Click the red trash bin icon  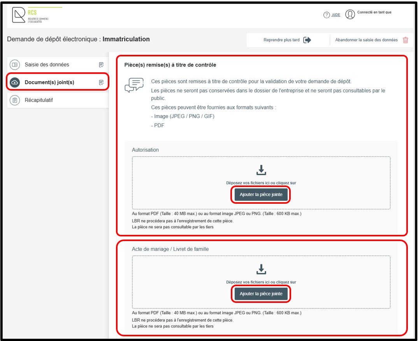tap(405, 40)
